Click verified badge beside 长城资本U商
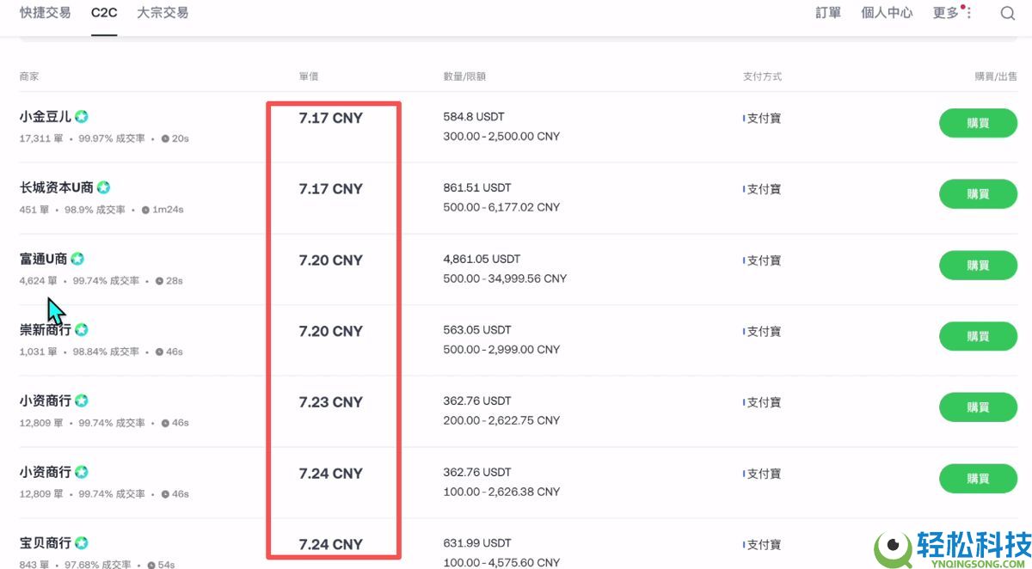 [x=103, y=187]
